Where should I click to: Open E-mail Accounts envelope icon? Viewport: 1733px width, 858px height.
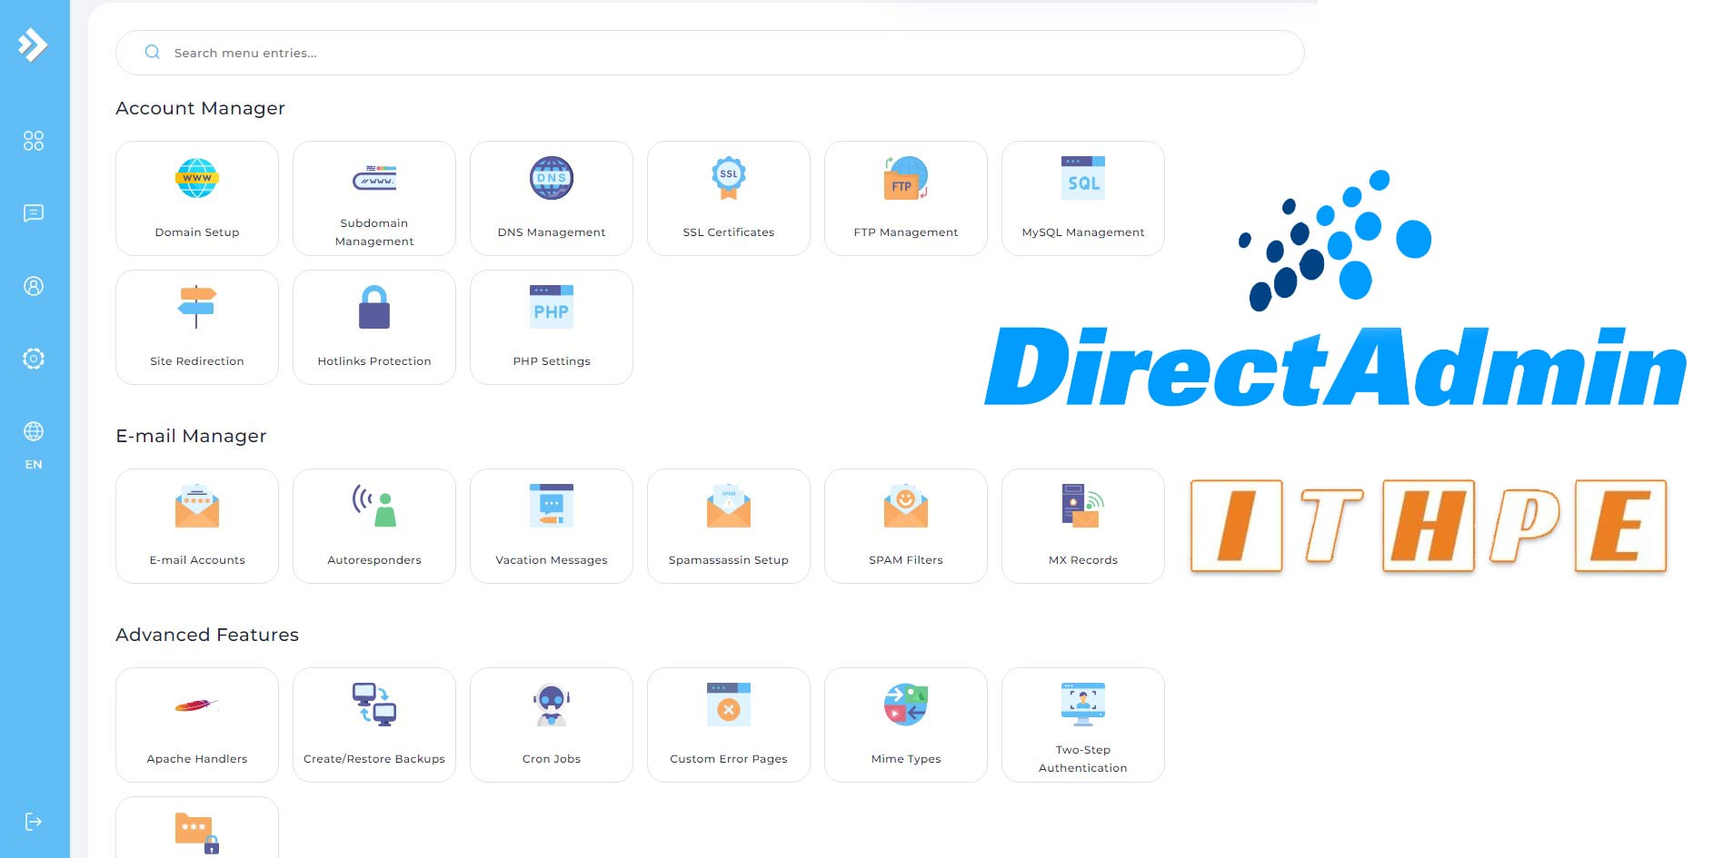(x=197, y=506)
